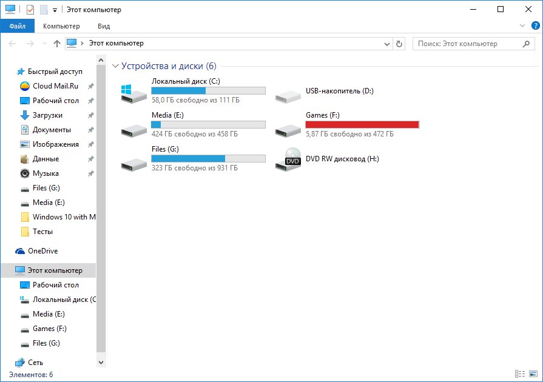
Task: Click the refresh button in address bar
Action: click(x=399, y=44)
